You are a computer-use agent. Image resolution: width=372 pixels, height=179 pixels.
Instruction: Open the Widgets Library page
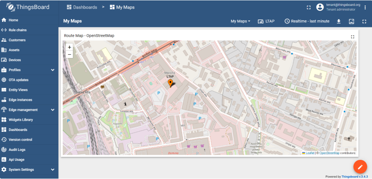21,120
